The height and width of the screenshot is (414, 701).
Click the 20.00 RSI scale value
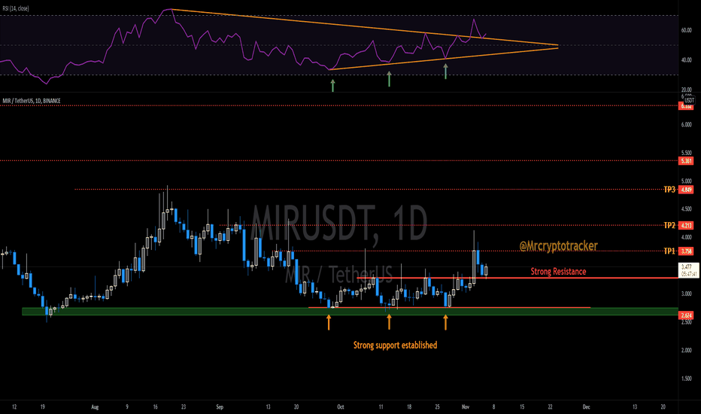686,90
